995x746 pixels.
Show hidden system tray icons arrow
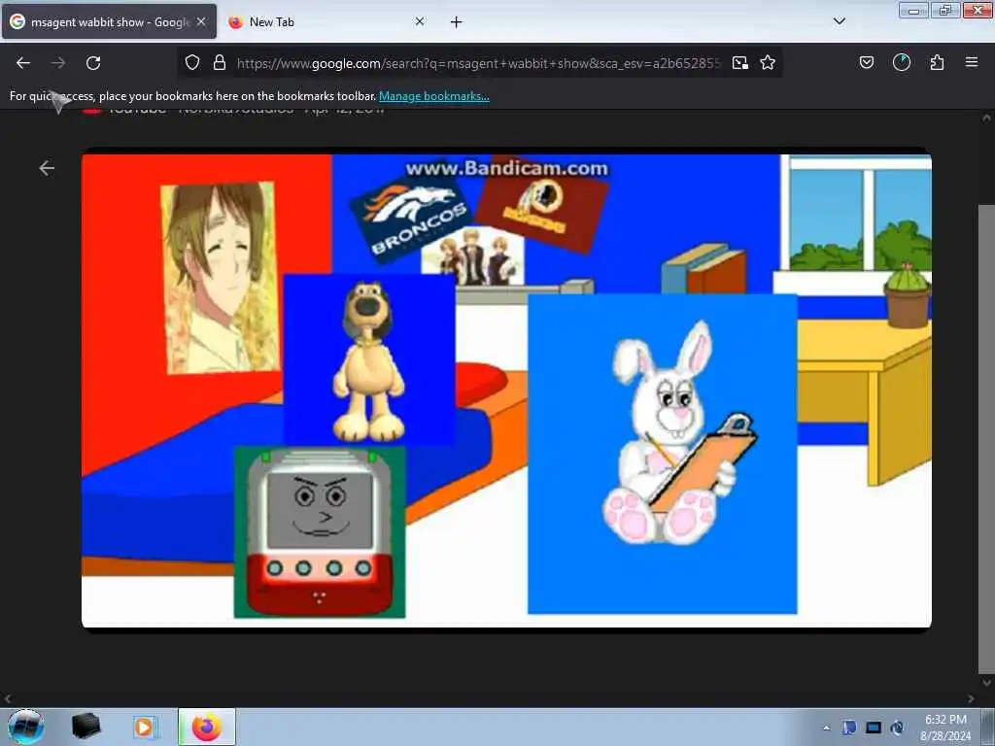coord(826,729)
